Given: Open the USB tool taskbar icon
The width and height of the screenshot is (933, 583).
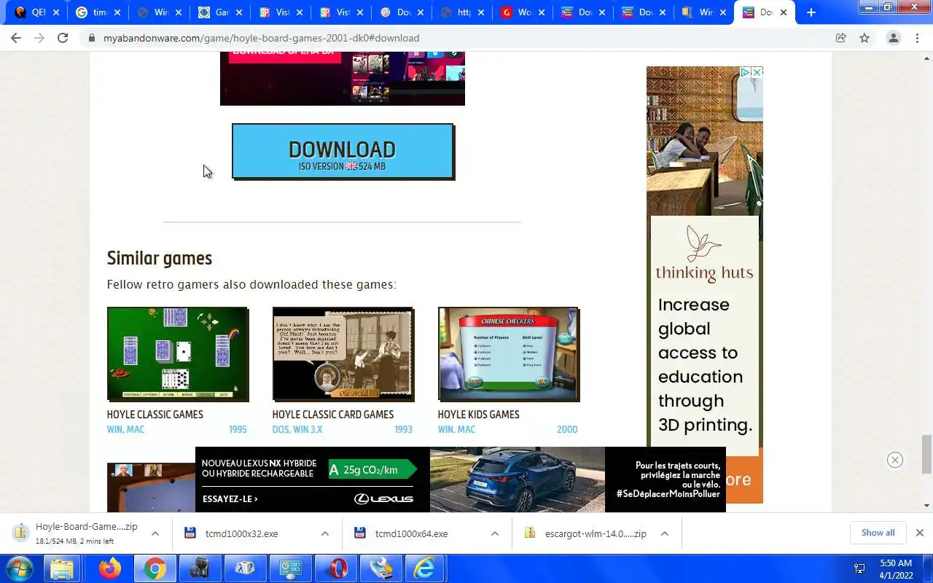Looking at the screenshot, I should point(380,568).
